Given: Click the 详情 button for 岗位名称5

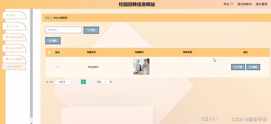Looking at the screenshot, I should [x=238, y=67].
